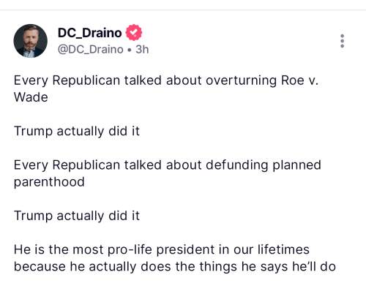This screenshot has width=366, height=283.
Task: Click the red verified badge icon
Action: click(x=134, y=33)
